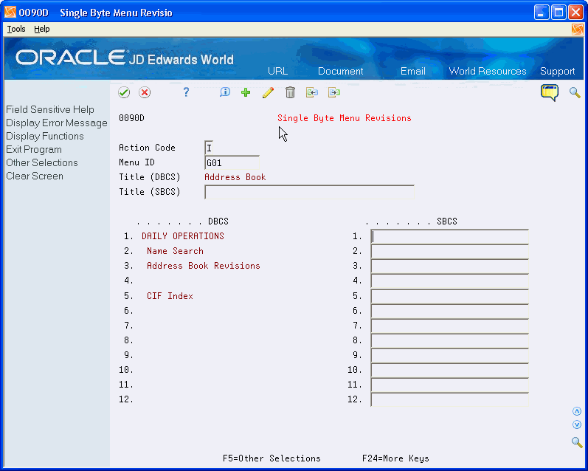The width and height of the screenshot is (588, 471).
Task: Click F5=Other Selections function key text
Action: point(271,458)
